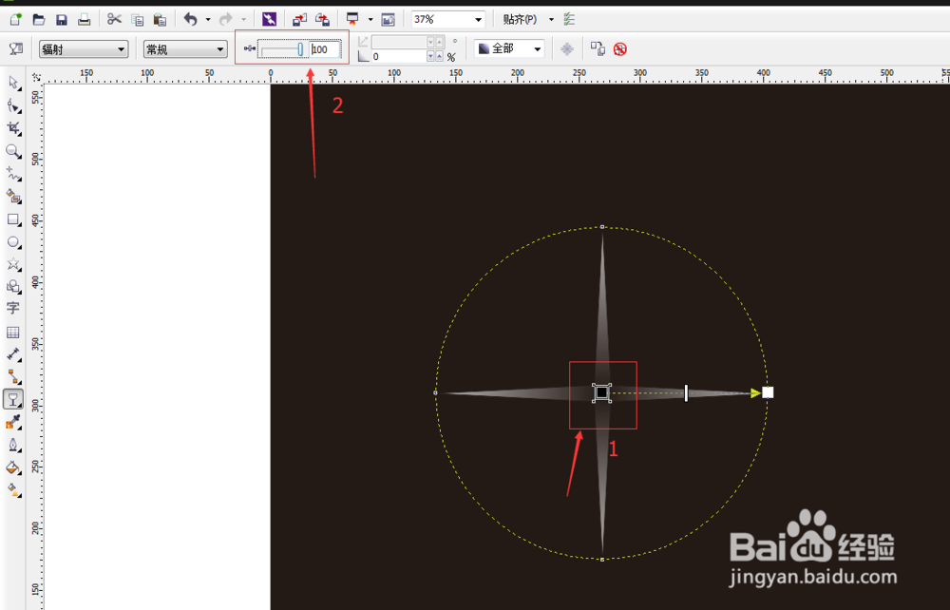Open the Options icon beside 贴齐
Viewport: 950px width, 610px height.
(569, 20)
